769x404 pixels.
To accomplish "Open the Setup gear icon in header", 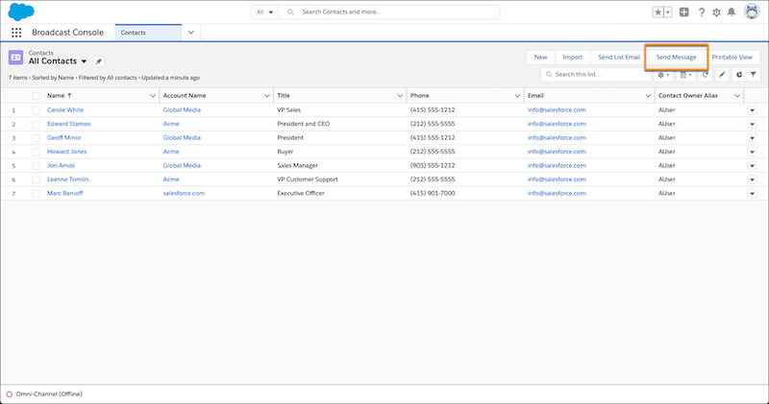I will [716, 12].
